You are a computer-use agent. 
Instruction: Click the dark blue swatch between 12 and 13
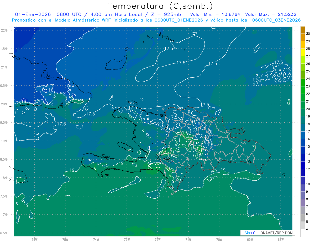click(303, 165)
